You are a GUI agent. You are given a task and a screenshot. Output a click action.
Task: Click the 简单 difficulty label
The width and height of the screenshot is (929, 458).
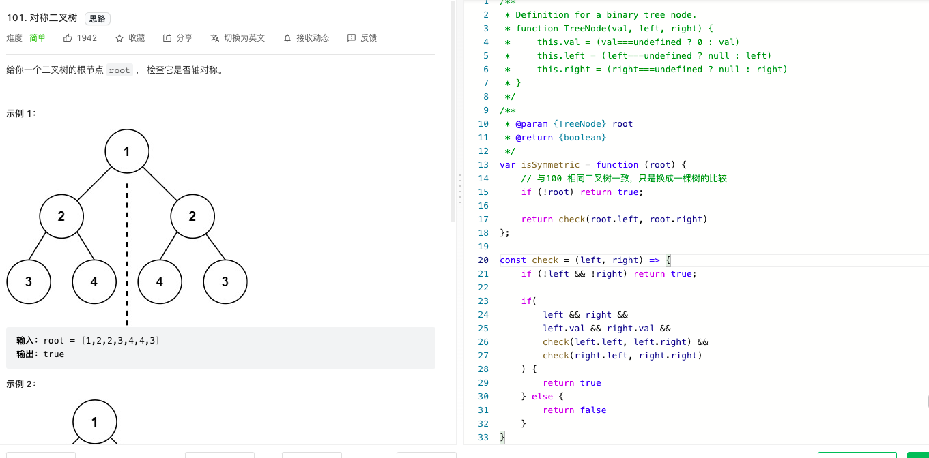click(x=38, y=38)
